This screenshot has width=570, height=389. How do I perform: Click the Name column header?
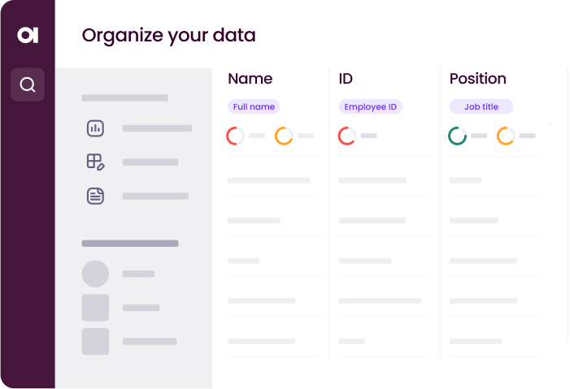(x=250, y=79)
